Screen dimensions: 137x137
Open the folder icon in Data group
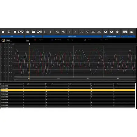[33, 32]
